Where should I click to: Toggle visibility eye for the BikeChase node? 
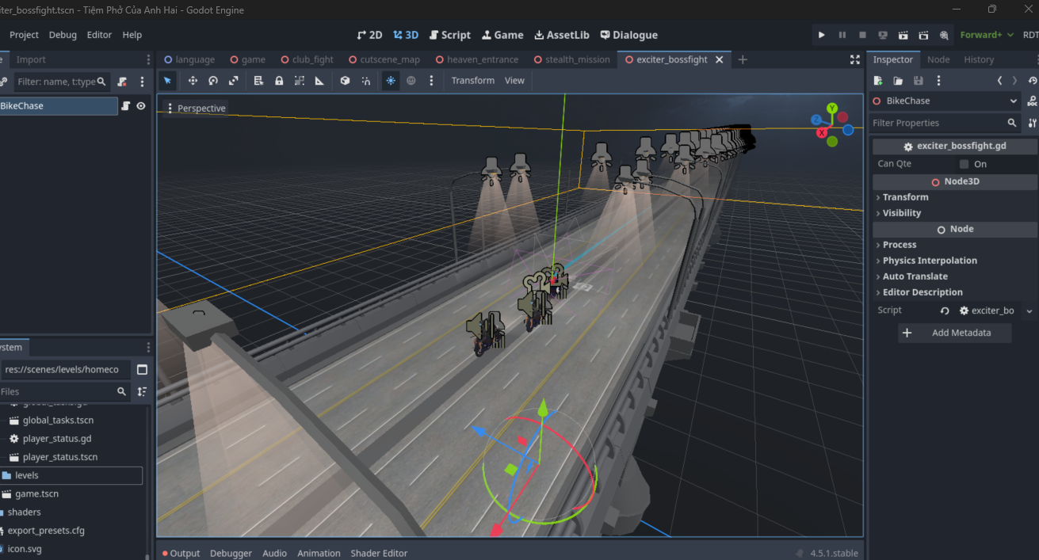(141, 106)
